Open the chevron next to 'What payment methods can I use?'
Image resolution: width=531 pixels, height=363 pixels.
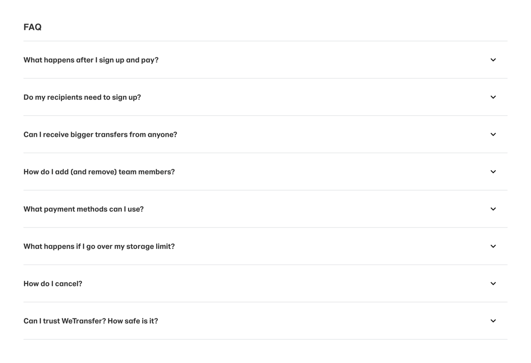pos(493,209)
